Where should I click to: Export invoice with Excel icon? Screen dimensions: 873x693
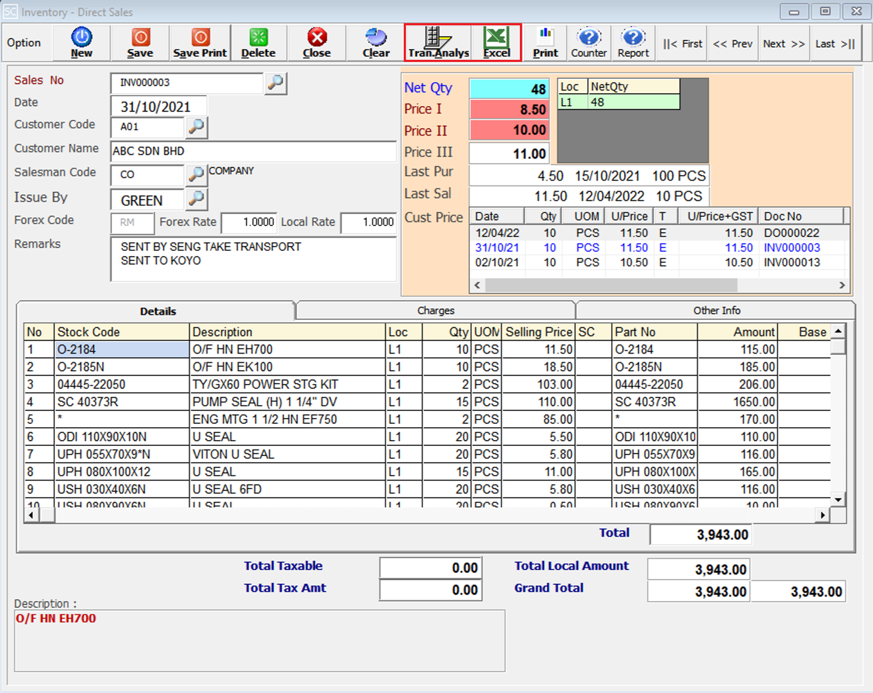pyautogui.click(x=496, y=42)
